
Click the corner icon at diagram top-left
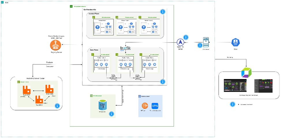click(x=3, y=3)
